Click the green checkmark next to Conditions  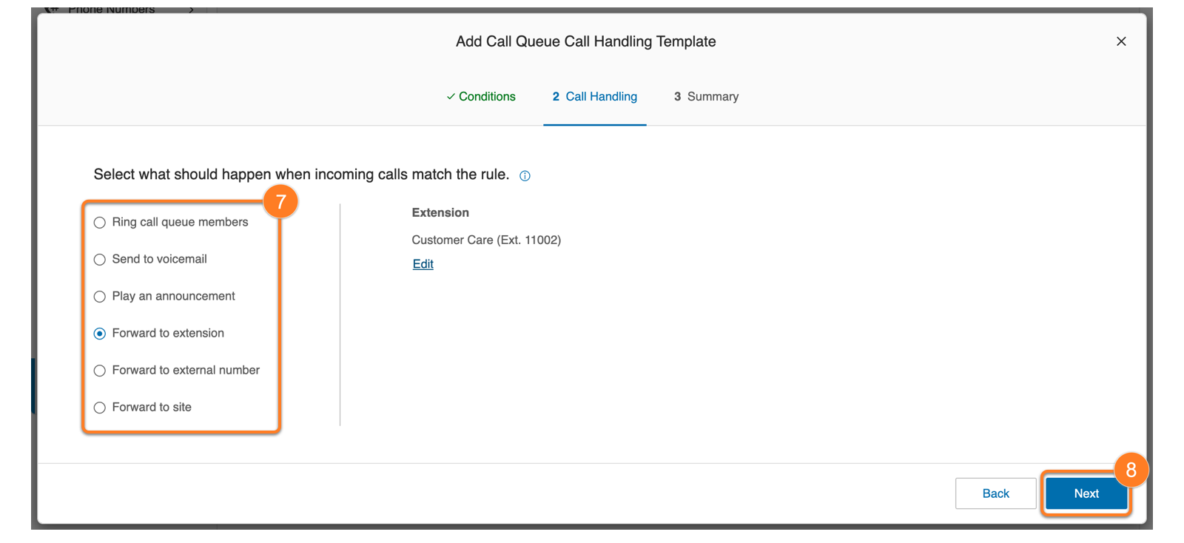pos(451,97)
